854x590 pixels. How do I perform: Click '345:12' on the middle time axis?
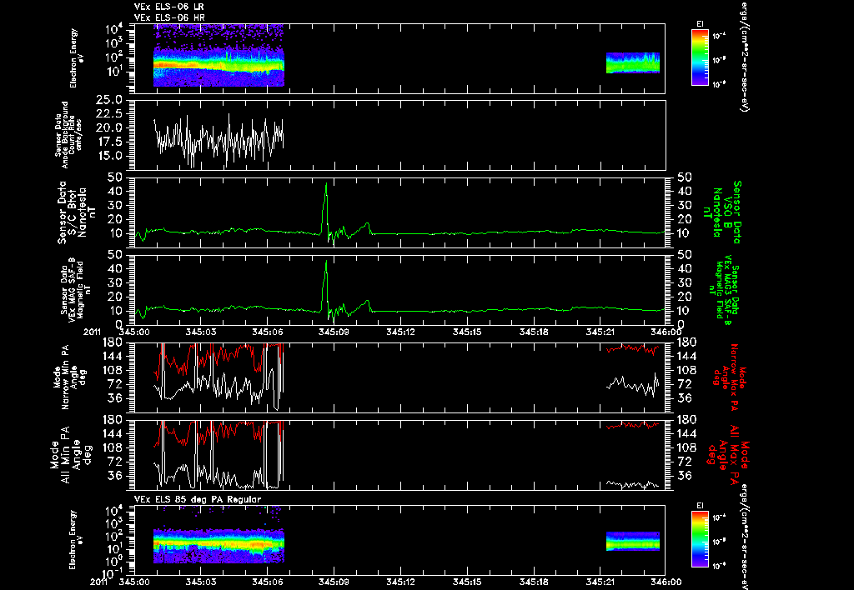coord(401,331)
